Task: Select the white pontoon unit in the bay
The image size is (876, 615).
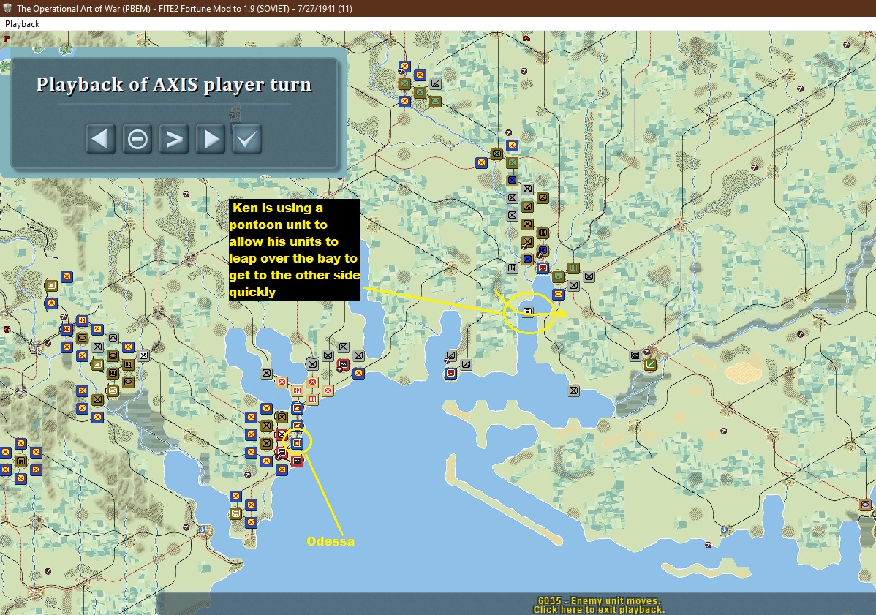Action: pos(528,311)
